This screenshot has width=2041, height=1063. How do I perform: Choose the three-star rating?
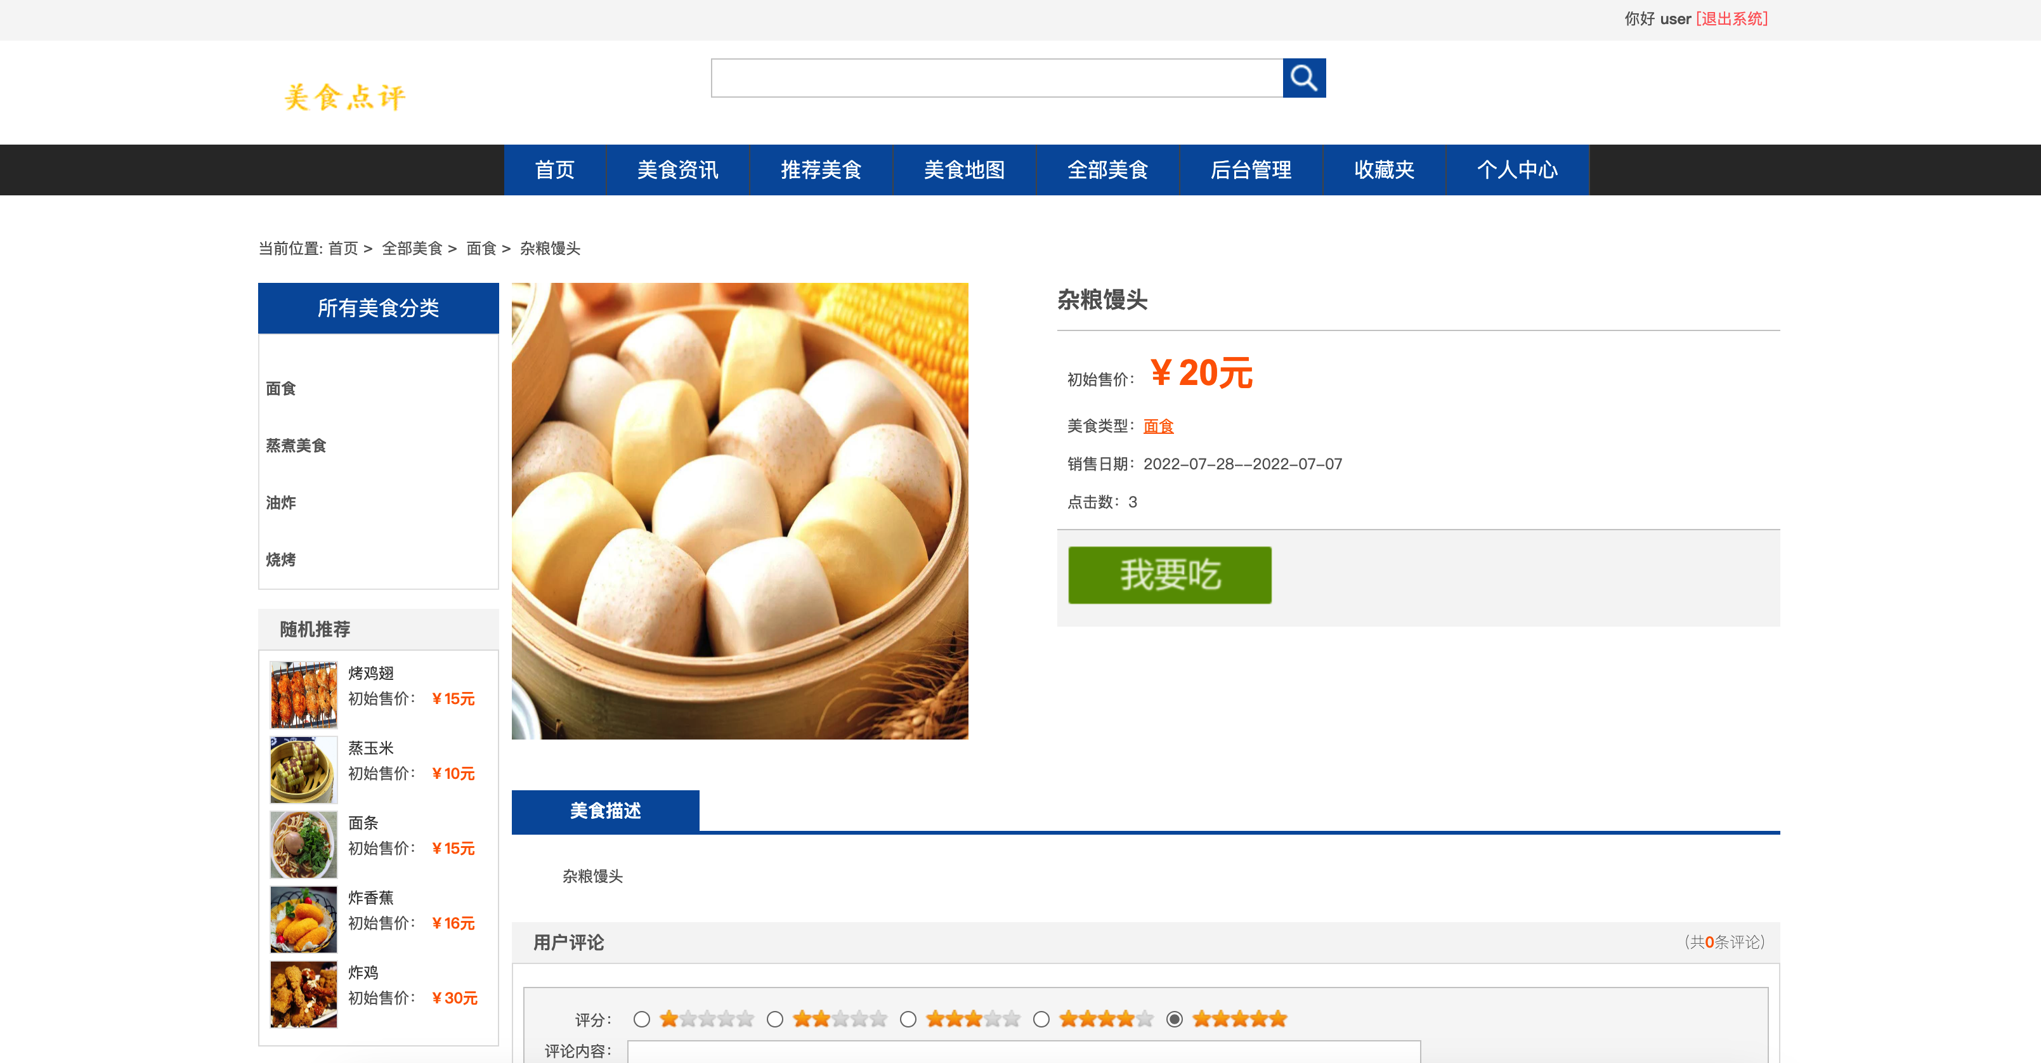click(909, 1019)
